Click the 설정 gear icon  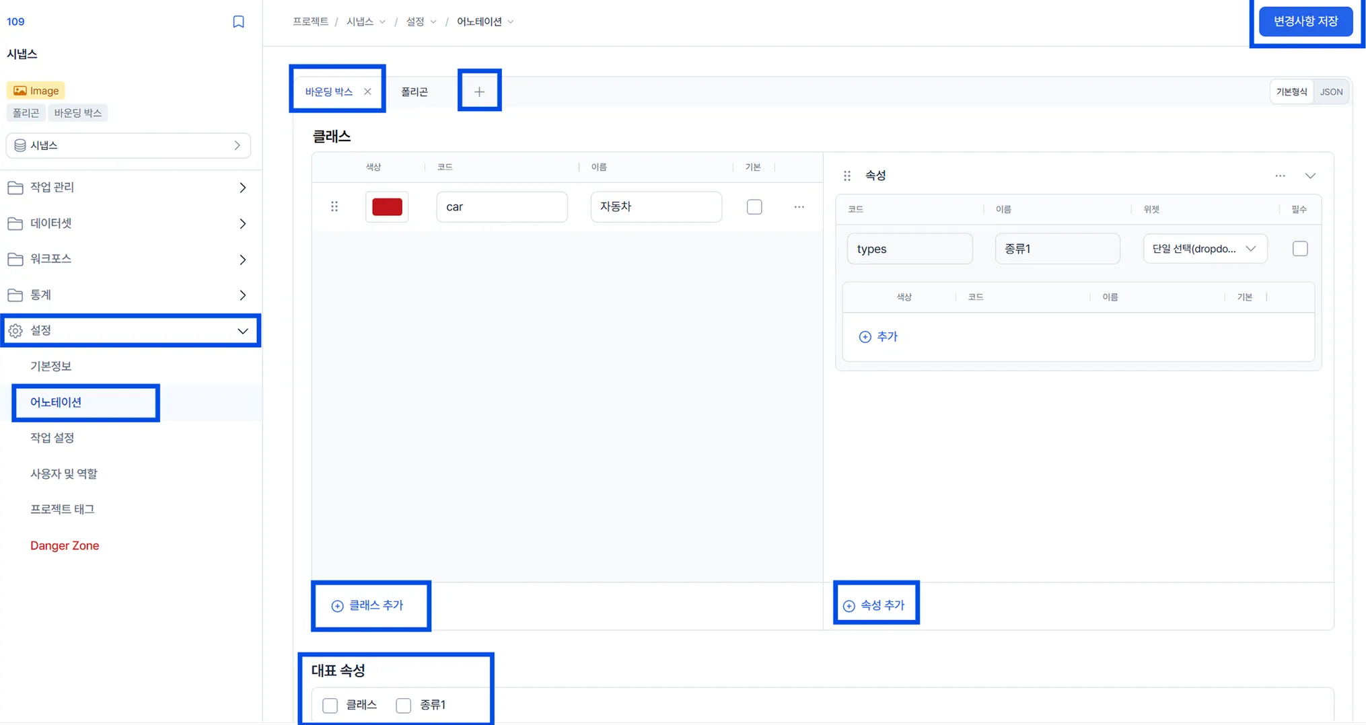click(15, 331)
